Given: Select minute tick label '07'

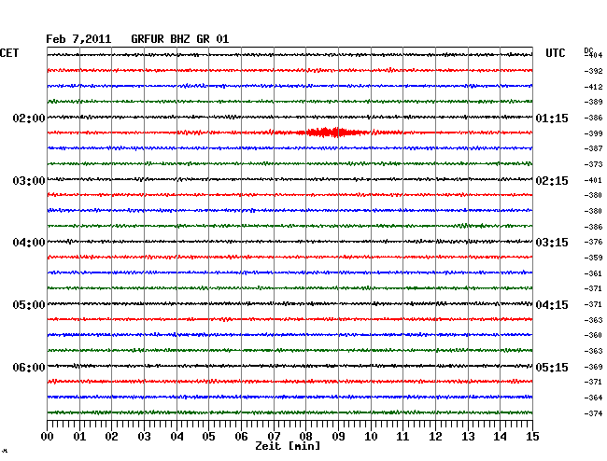Looking at the screenshot, I should point(274,436).
